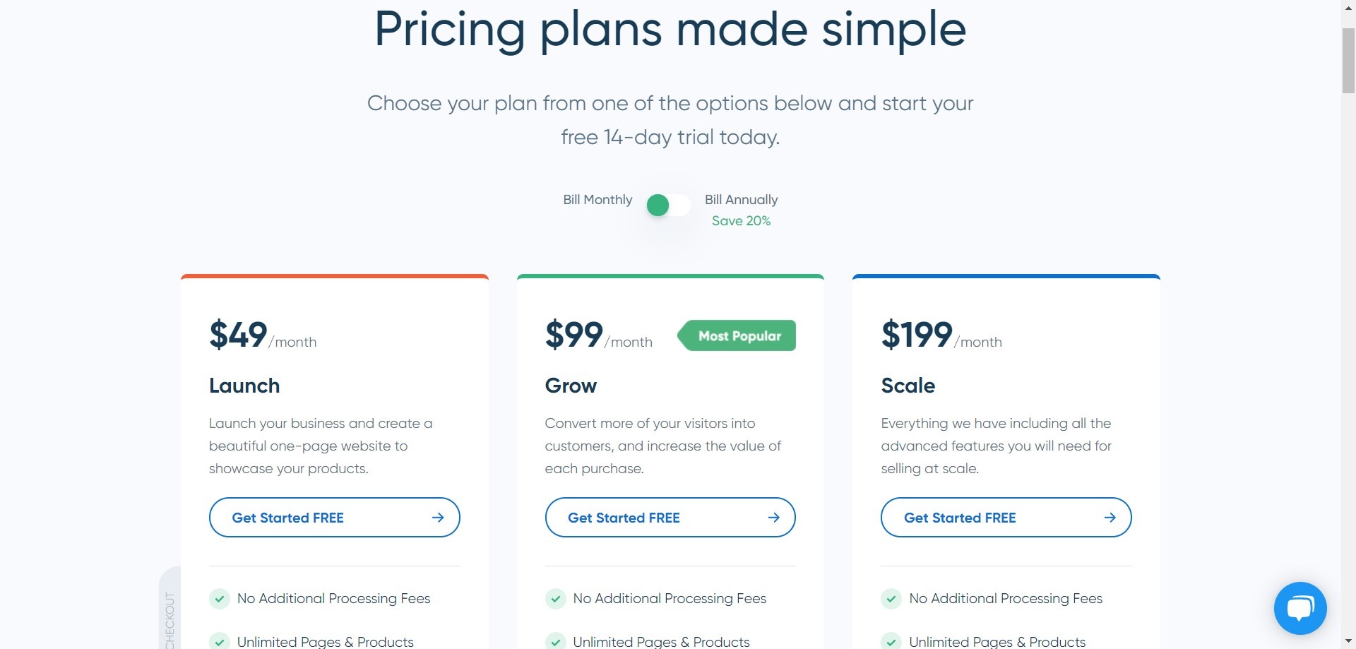Click the Most Popular badge

tap(737, 335)
